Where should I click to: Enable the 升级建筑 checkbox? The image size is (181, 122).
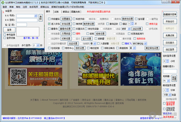pos(49,19)
